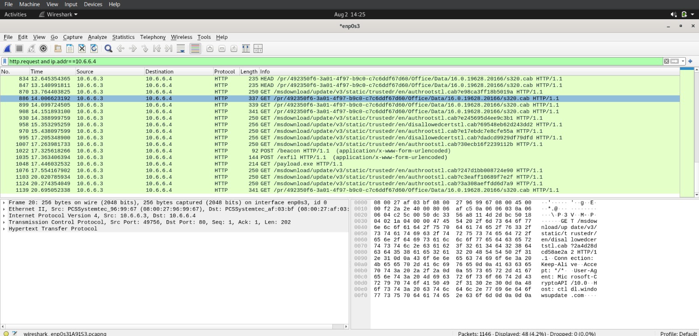Select packet 1035 POST /exfil row

(340, 157)
